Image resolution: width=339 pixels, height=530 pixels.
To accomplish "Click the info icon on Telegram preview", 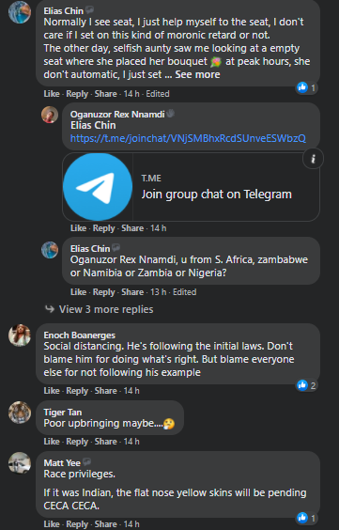I will pyautogui.click(x=313, y=159).
